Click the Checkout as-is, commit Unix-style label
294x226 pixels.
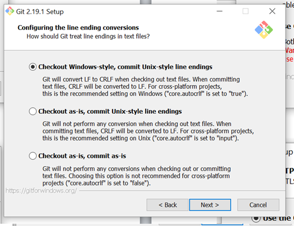click(x=110, y=112)
